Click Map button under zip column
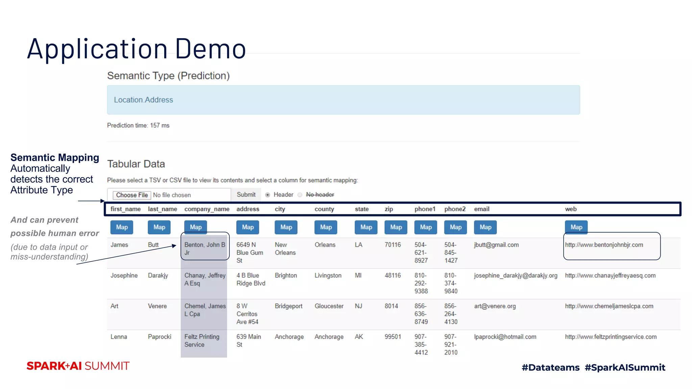Image resolution: width=692 pixels, height=389 pixels. [x=396, y=227]
